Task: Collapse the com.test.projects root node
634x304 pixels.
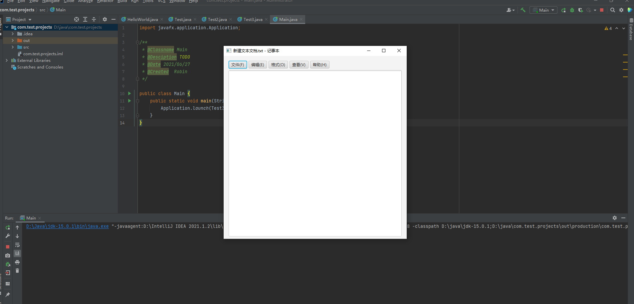Action: (7, 27)
